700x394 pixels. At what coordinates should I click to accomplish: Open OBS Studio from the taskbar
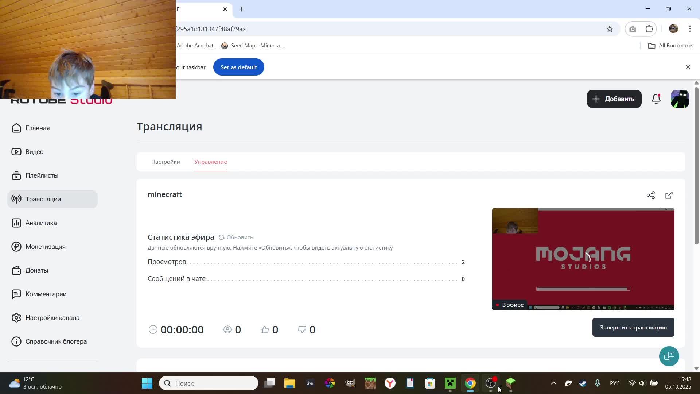490,383
